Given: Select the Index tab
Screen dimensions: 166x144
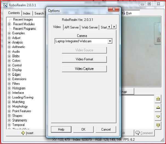Looking at the screenshot, I should (x=27, y=13).
